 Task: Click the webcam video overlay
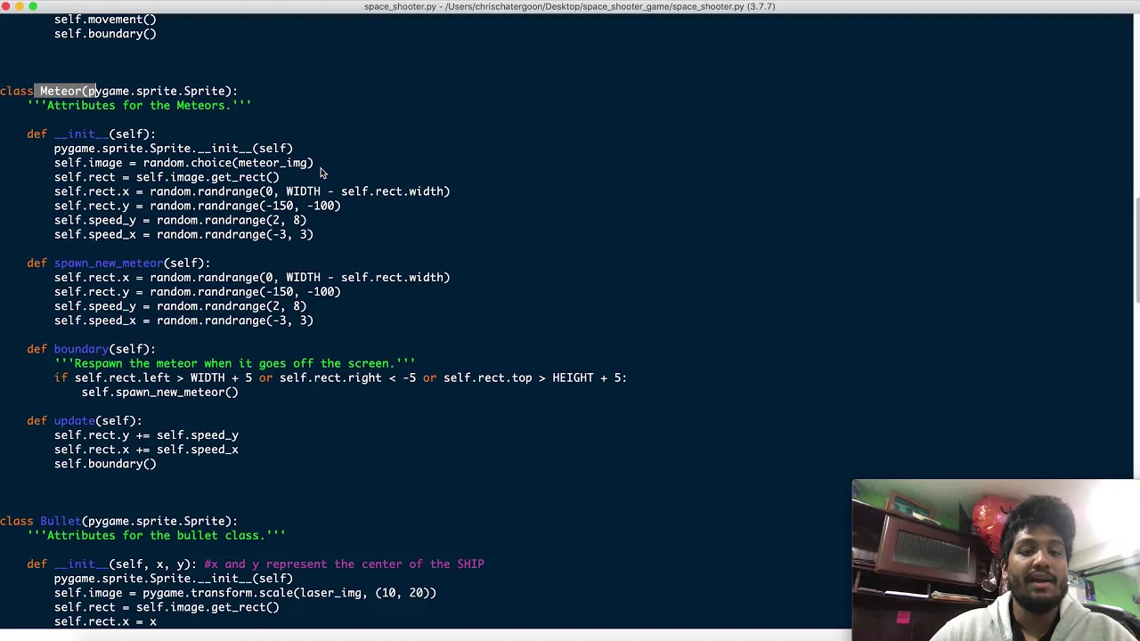[996, 560]
